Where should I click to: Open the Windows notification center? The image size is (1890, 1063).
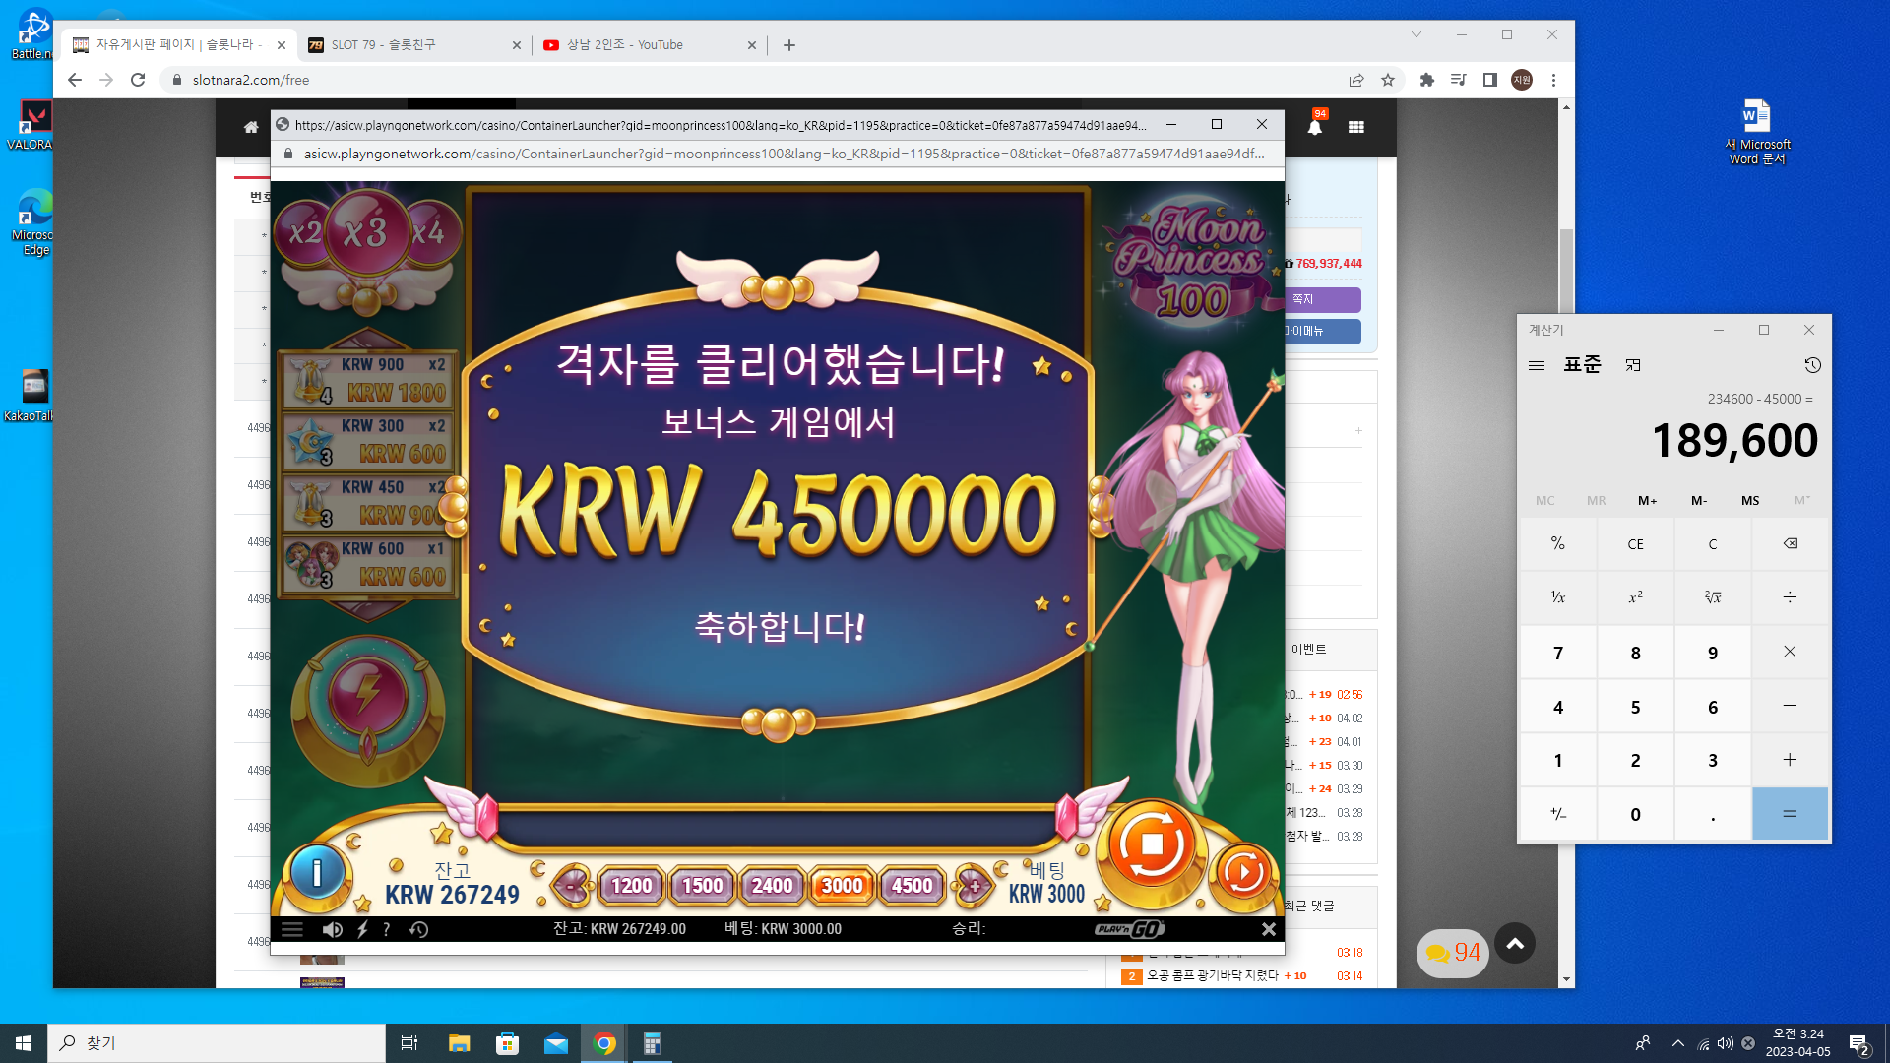pyautogui.click(x=1858, y=1043)
